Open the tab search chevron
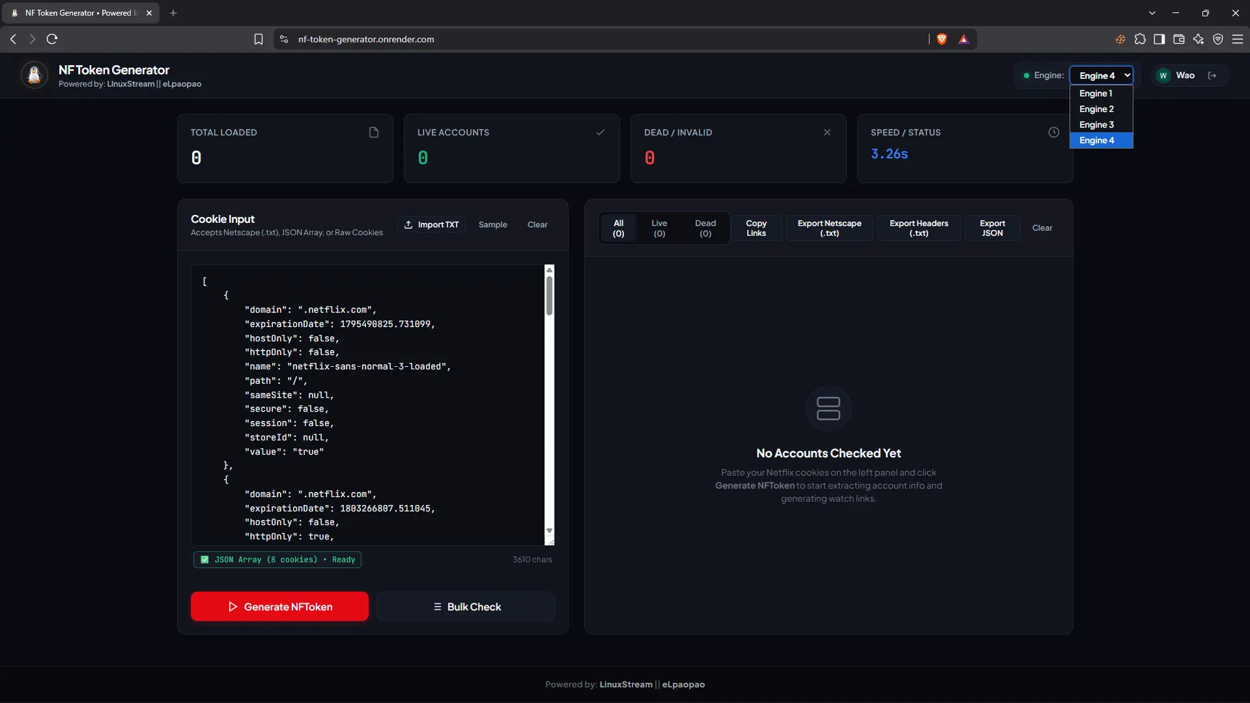 [x=1152, y=13]
